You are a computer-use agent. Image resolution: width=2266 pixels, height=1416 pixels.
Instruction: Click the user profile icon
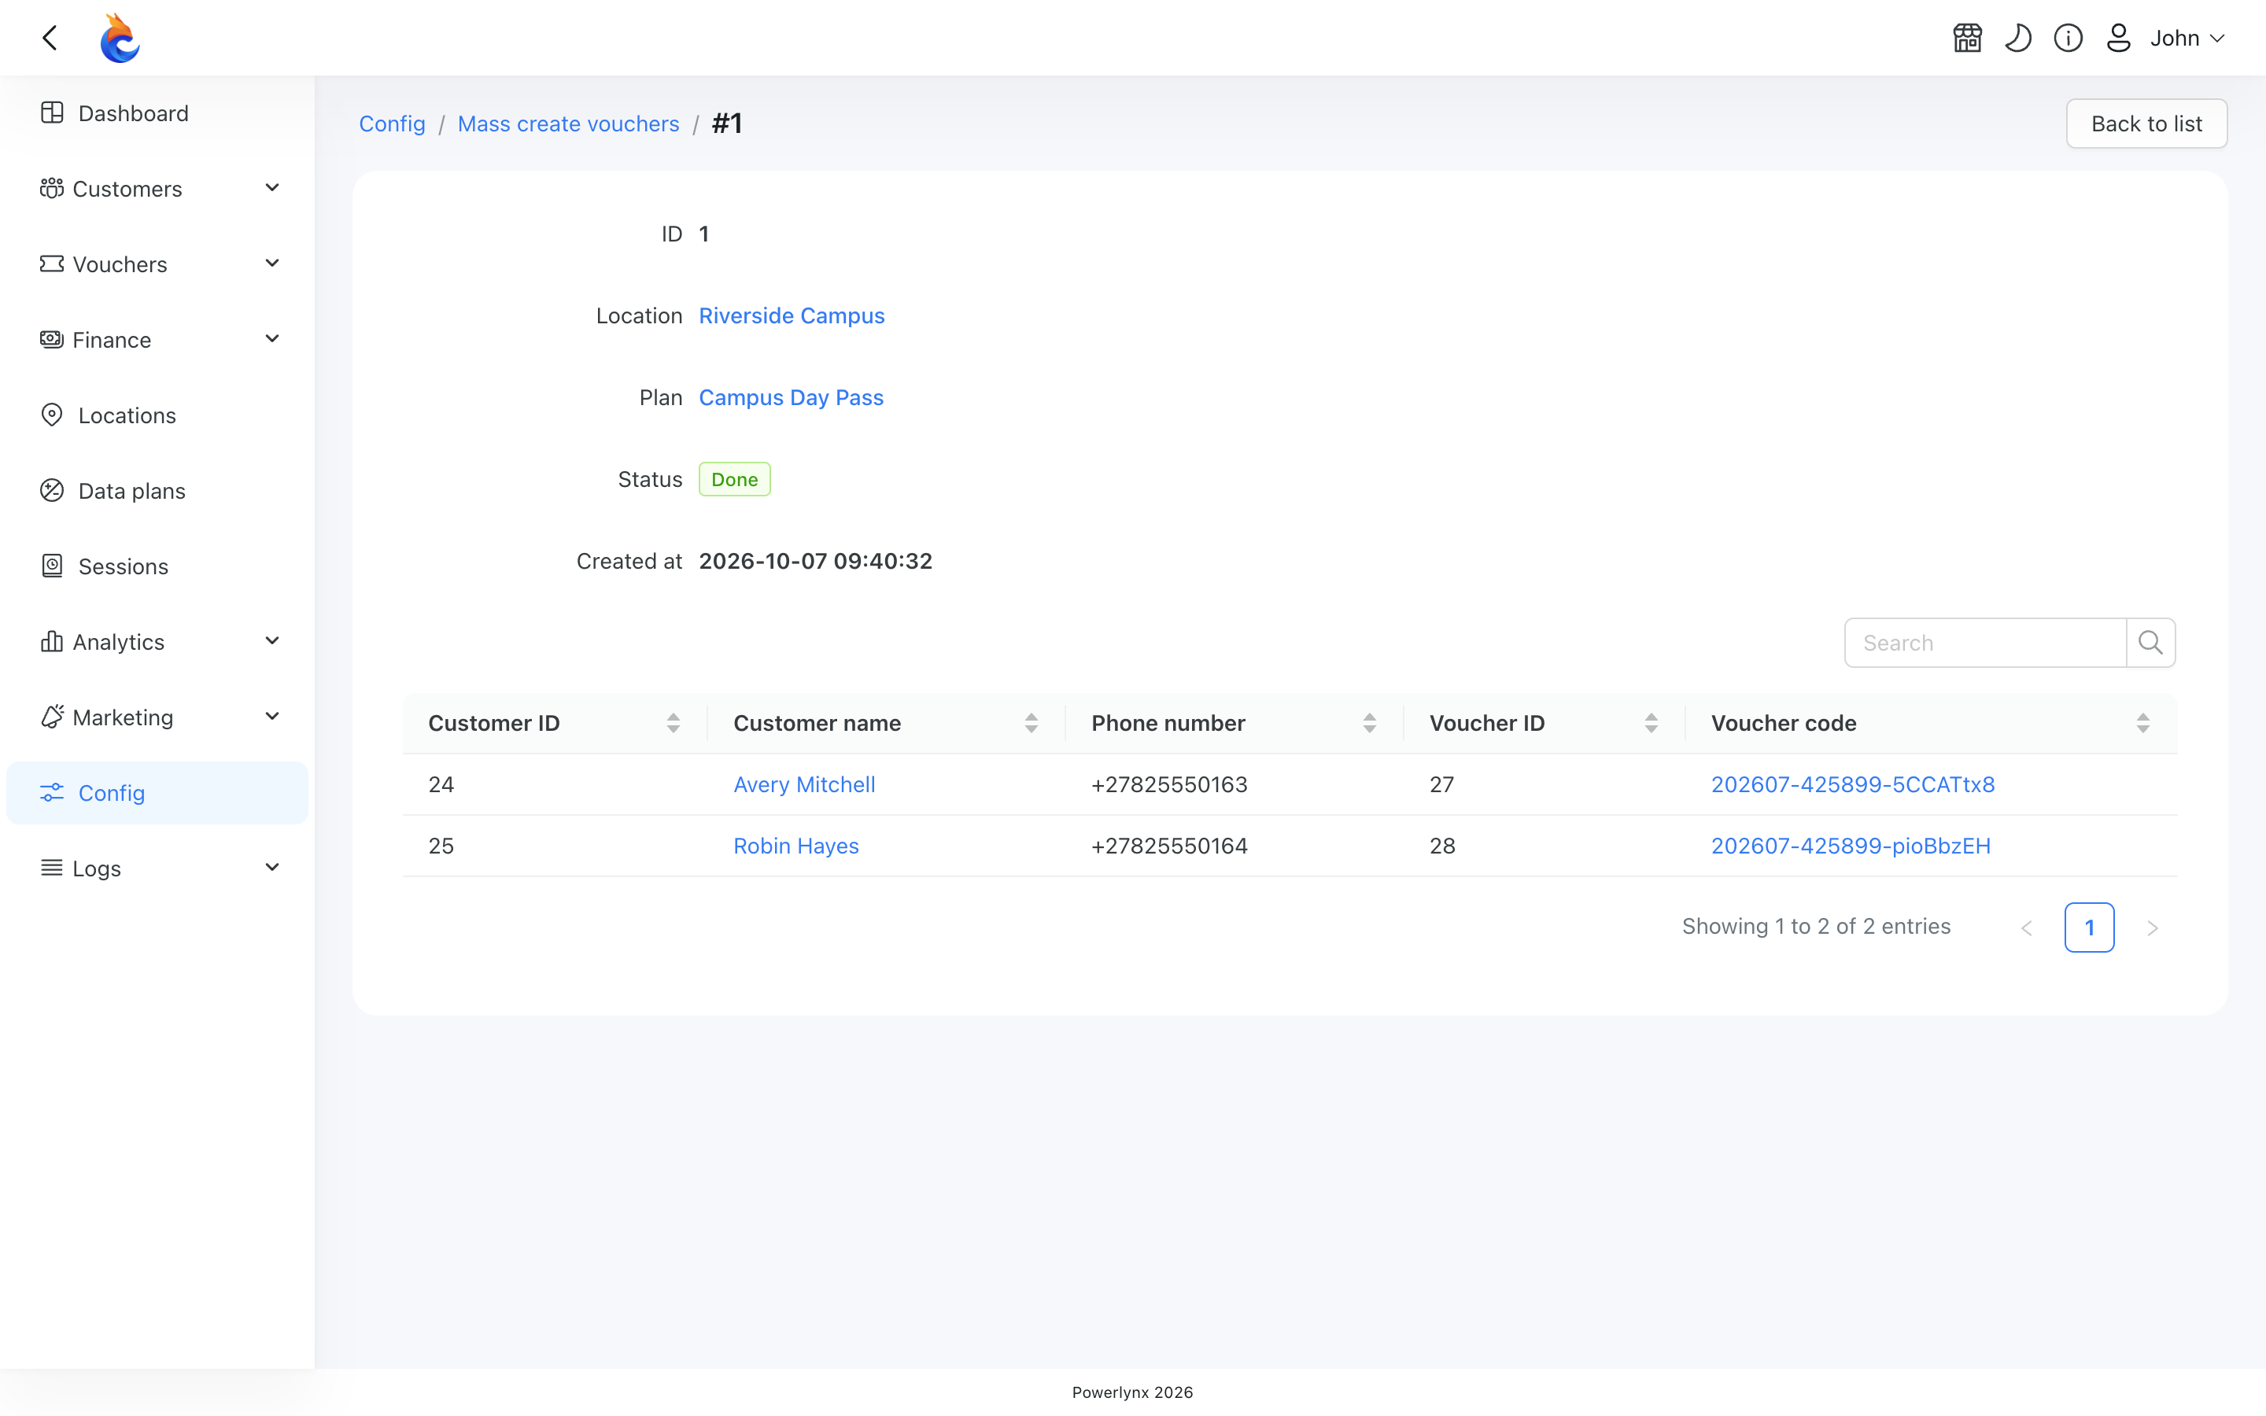coord(2118,39)
